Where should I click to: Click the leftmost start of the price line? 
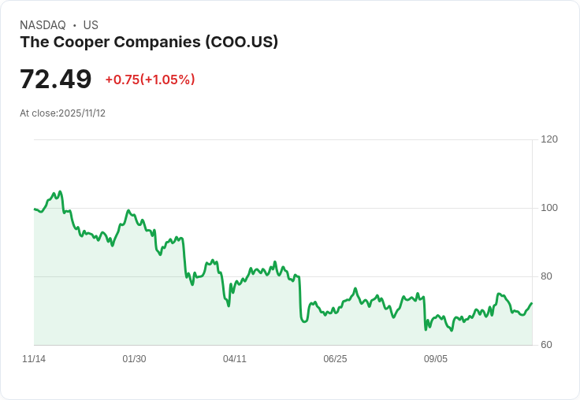[x=34, y=209]
